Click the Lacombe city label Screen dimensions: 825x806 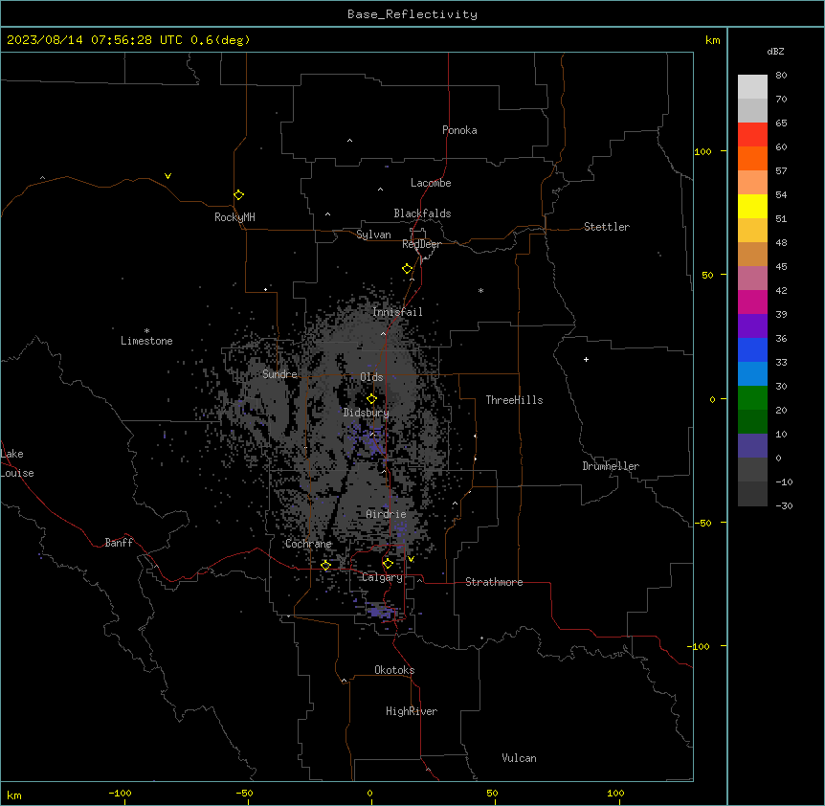pos(431,183)
